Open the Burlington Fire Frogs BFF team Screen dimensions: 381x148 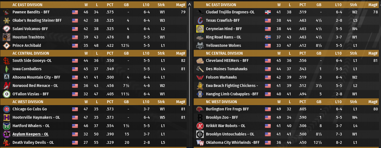coord(227,109)
